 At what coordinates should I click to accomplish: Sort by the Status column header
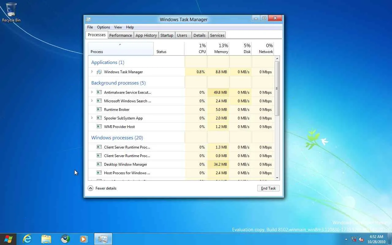click(x=169, y=49)
